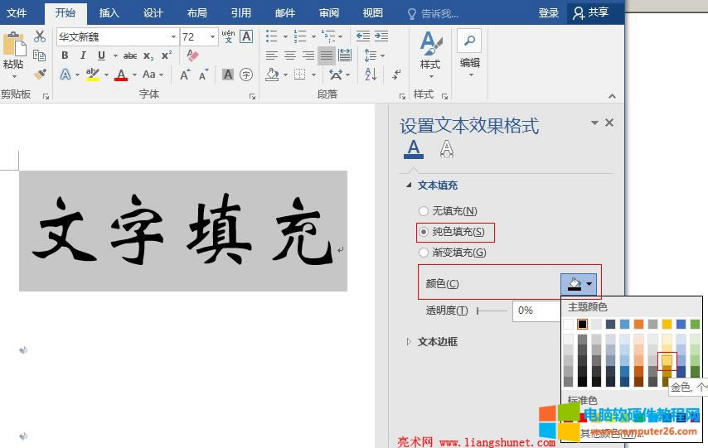Switch to the Text Effects outlined-A icon

[447, 148]
